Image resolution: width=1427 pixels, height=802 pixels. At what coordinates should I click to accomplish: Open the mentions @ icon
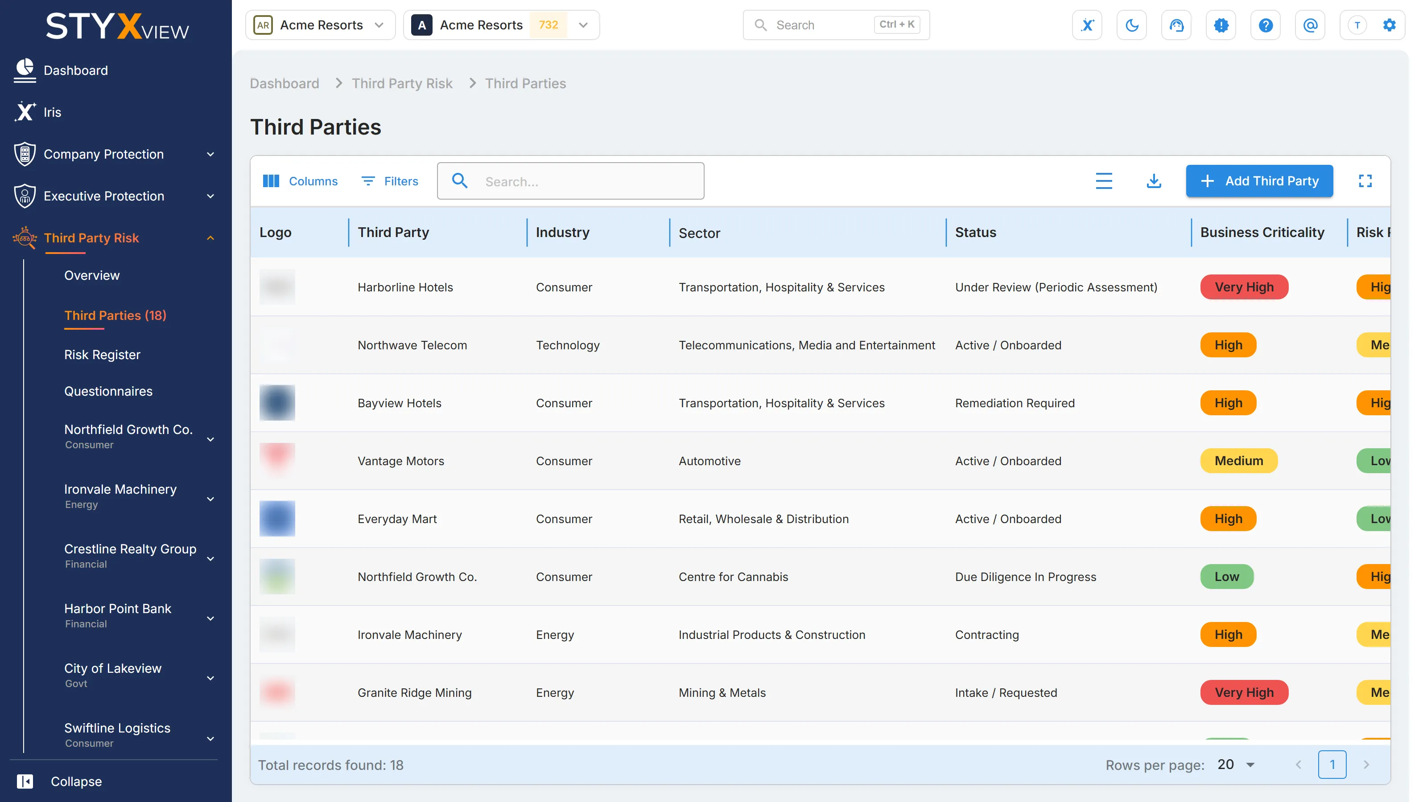click(x=1310, y=25)
